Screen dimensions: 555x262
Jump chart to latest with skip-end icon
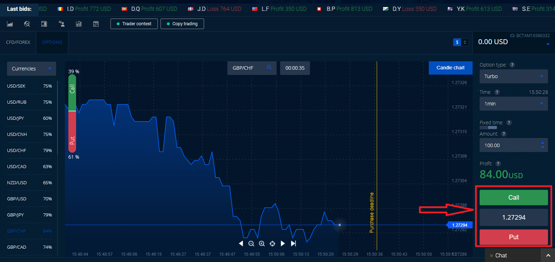coord(293,243)
